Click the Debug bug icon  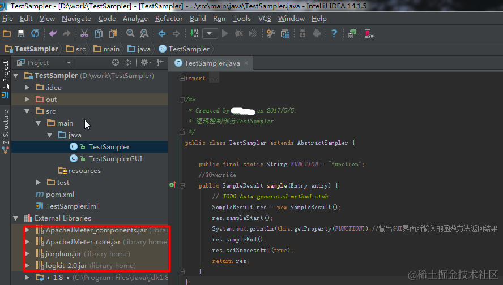click(239, 33)
